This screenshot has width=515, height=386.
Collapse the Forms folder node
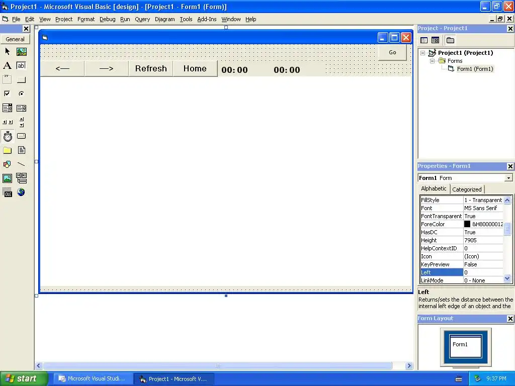[432, 61]
